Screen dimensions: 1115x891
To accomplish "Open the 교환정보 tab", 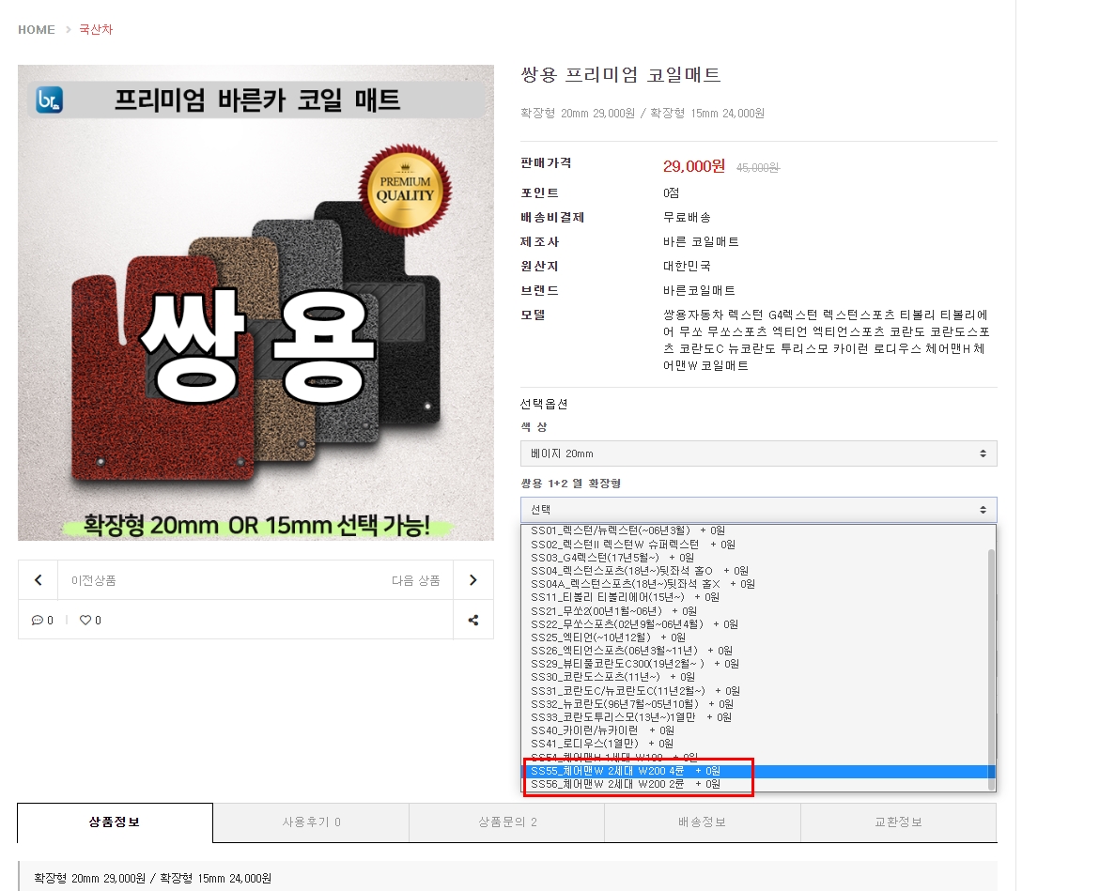I will tap(898, 822).
